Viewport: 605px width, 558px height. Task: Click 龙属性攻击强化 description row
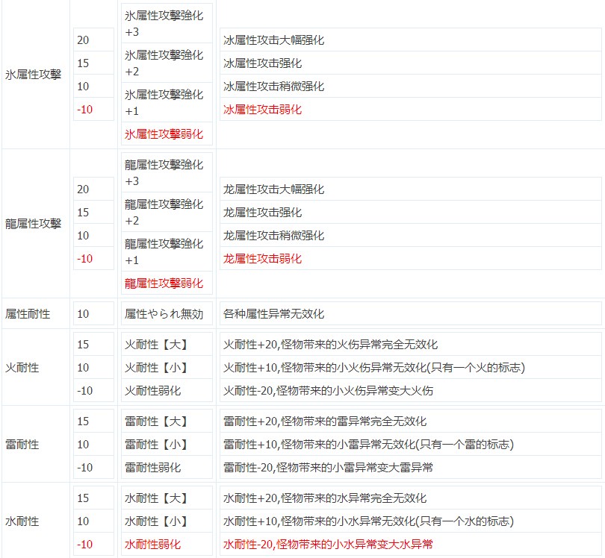411,212
